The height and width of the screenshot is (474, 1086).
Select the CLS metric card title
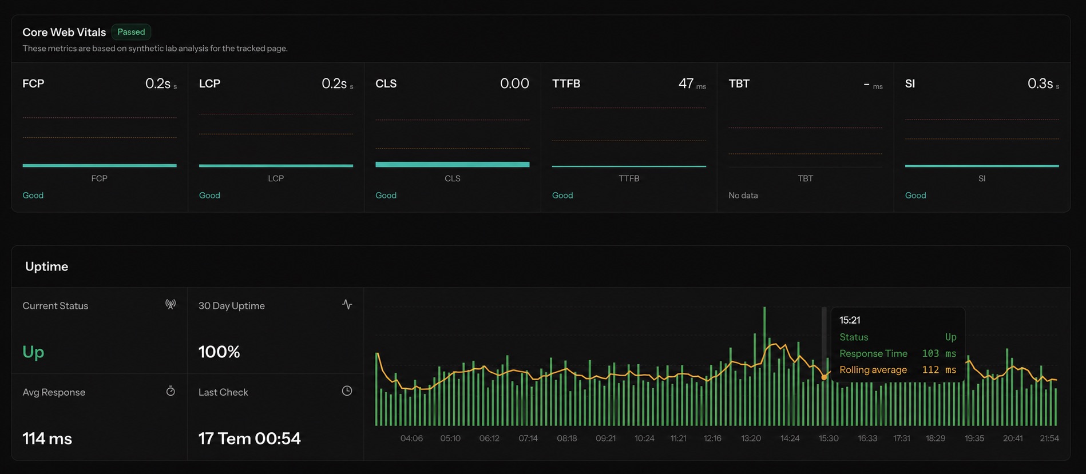click(386, 83)
